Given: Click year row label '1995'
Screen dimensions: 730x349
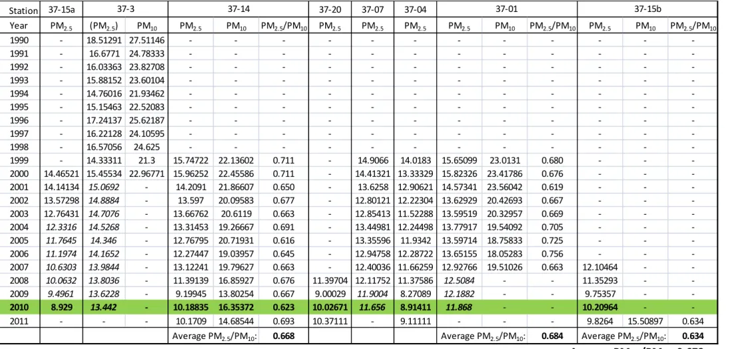Looking at the screenshot, I should click(x=20, y=107).
